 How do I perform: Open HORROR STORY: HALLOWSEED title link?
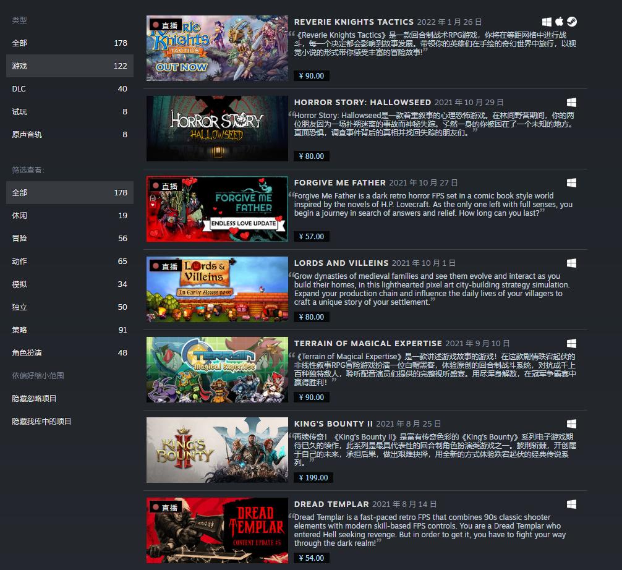pyautogui.click(x=362, y=103)
